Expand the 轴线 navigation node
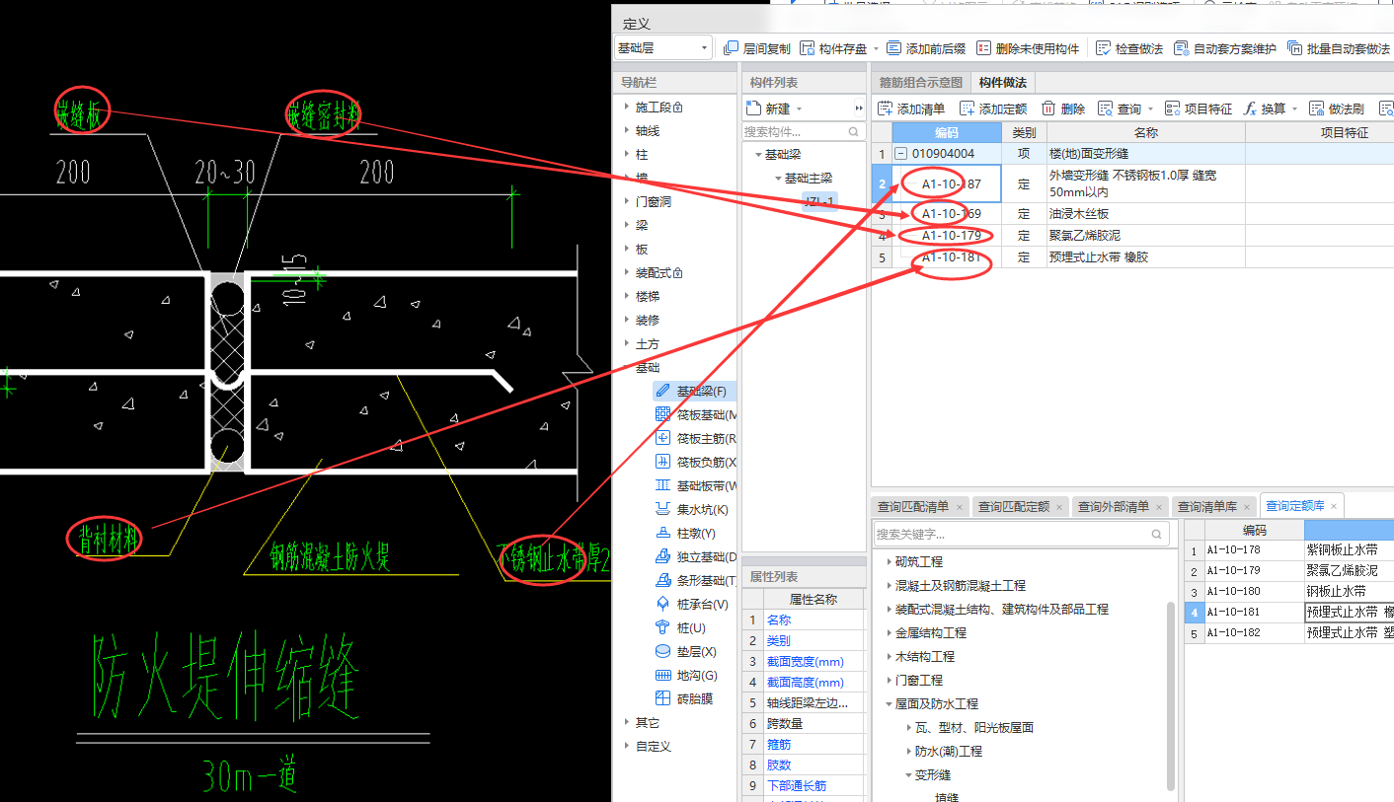The image size is (1394, 802). pos(626,130)
